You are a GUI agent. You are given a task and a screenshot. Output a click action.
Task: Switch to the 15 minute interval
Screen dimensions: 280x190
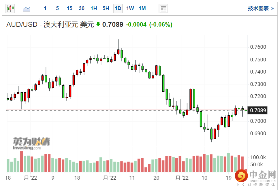pyautogui.click(x=69, y=8)
